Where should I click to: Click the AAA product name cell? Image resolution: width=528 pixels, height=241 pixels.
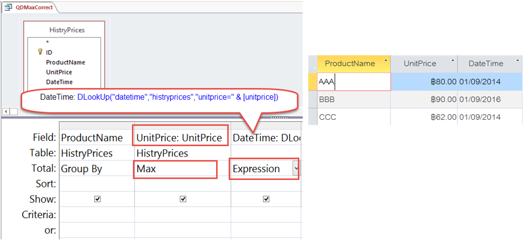tap(353, 82)
